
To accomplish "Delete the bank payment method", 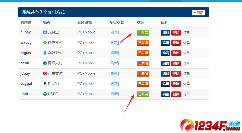I will (x=176, y=63).
